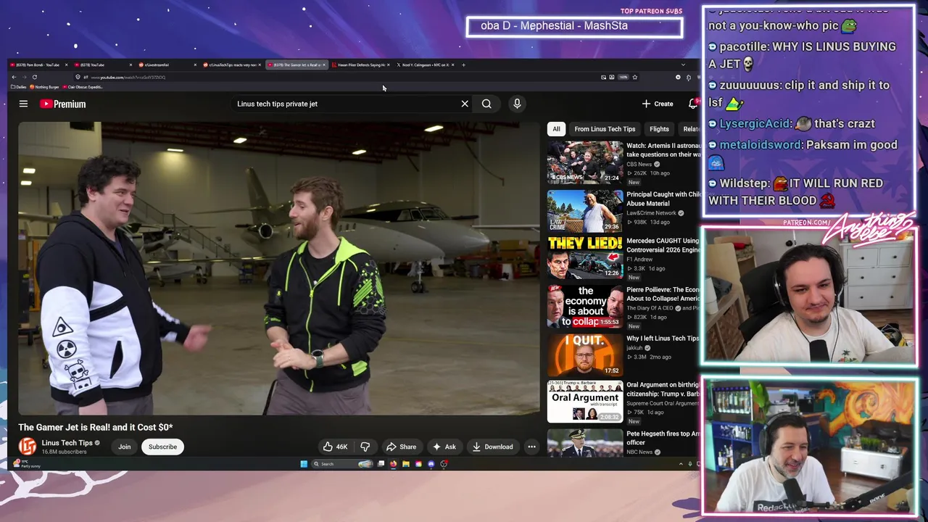Open a new browser tab with plus
The height and width of the screenshot is (522, 928).
[463, 65]
